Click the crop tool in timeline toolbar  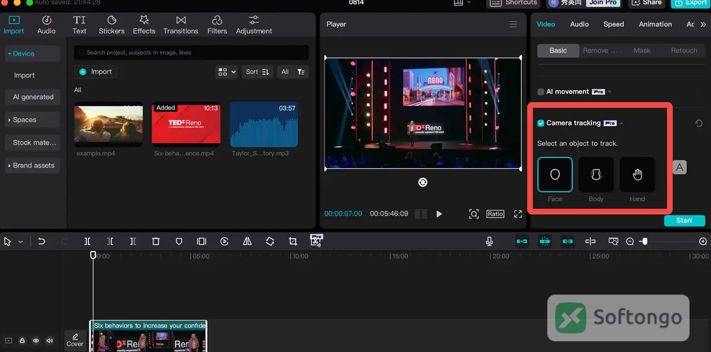[x=293, y=241]
